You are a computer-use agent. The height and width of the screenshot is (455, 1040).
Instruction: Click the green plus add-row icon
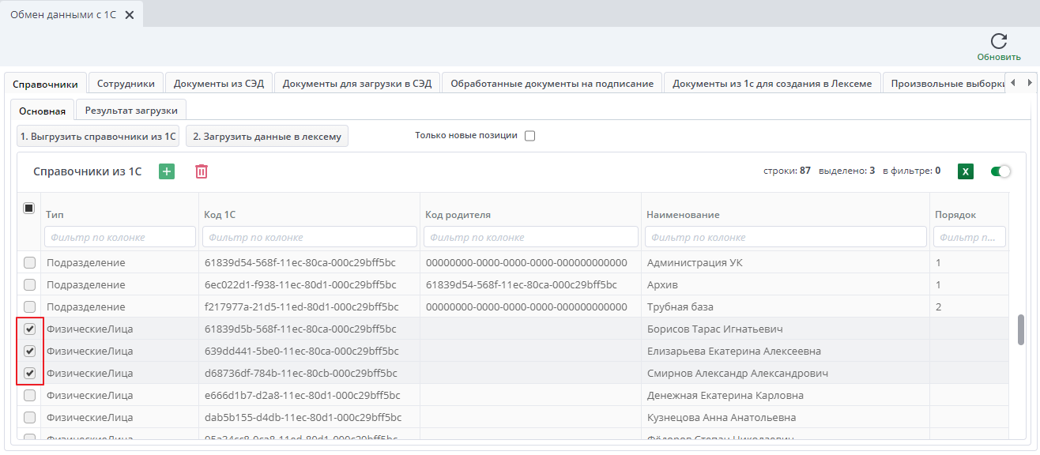coord(167,171)
